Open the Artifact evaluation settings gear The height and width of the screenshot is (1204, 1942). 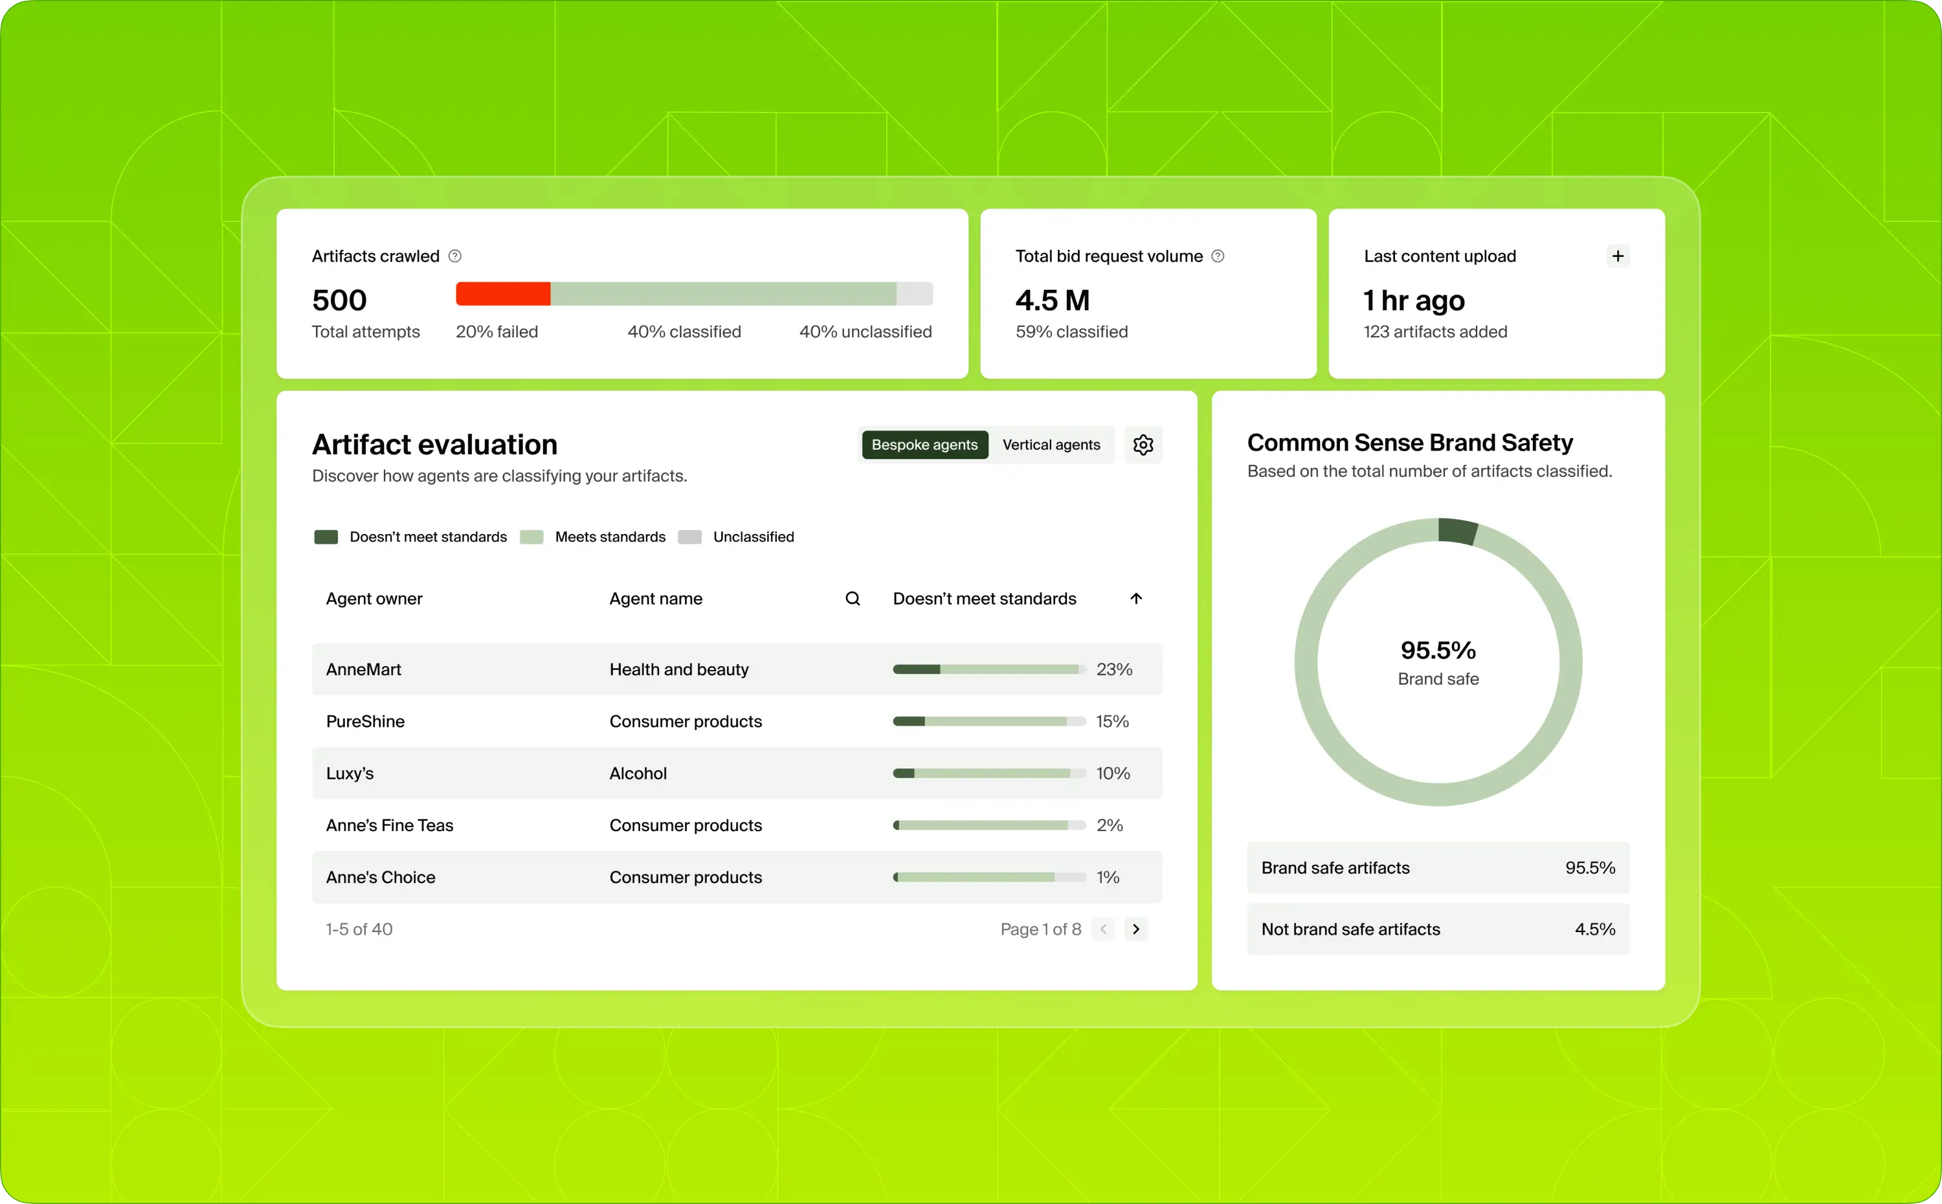pos(1143,444)
